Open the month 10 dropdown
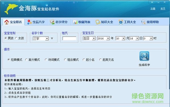The image size is (170, 107). tap(123, 38)
